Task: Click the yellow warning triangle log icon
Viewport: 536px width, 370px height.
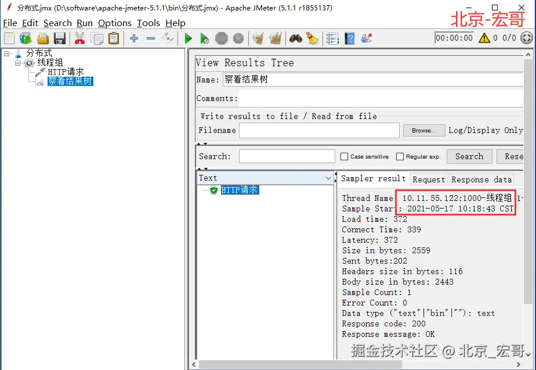Action: [x=484, y=38]
